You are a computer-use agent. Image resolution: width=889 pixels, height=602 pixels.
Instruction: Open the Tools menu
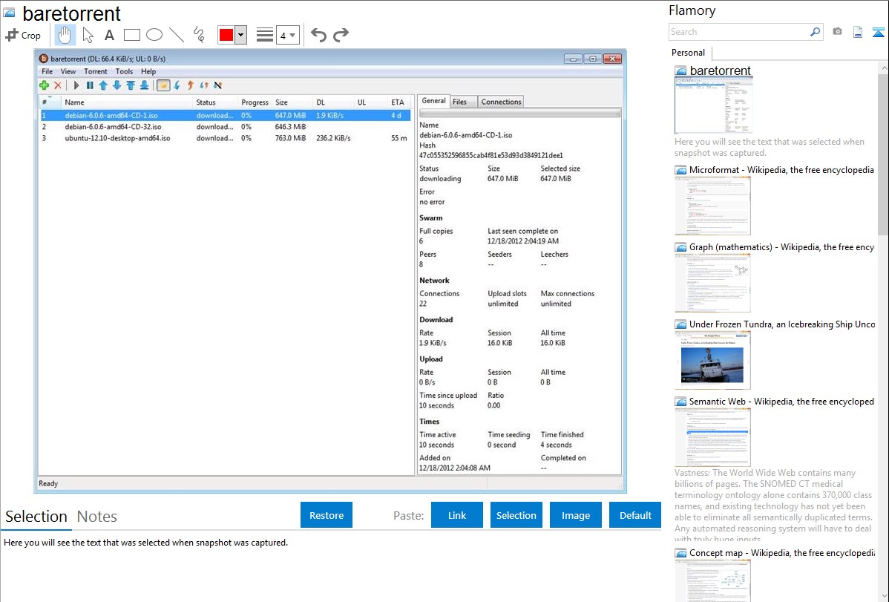[124, 71]
